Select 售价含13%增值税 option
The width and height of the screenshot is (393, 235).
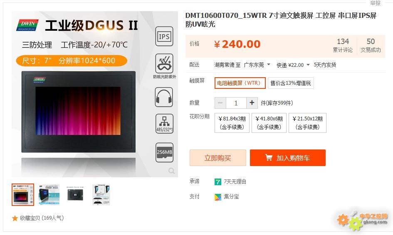point(291,83)
